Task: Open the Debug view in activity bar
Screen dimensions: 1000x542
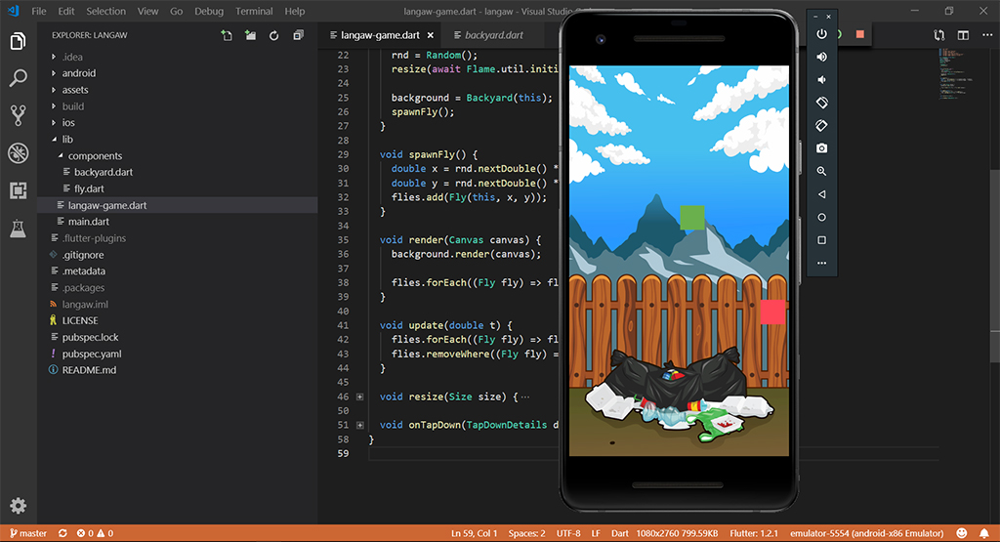Action: tap(18, 152)
